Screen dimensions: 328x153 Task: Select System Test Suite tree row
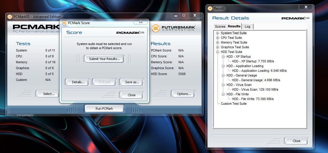(x=234, y=33)
